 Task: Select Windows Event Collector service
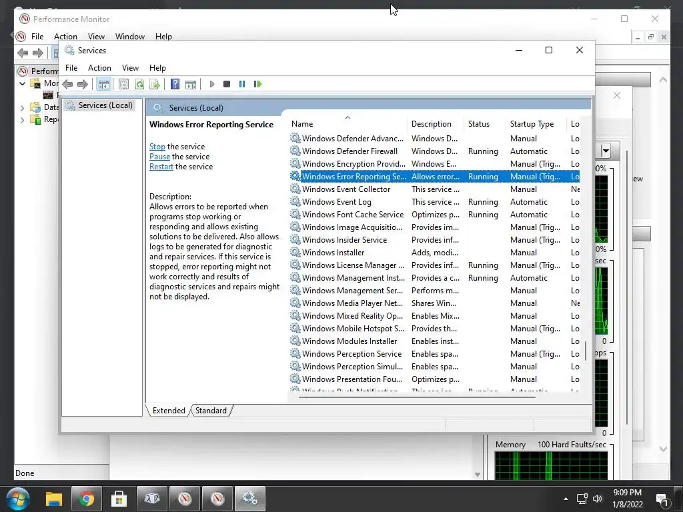coord(434,189)
